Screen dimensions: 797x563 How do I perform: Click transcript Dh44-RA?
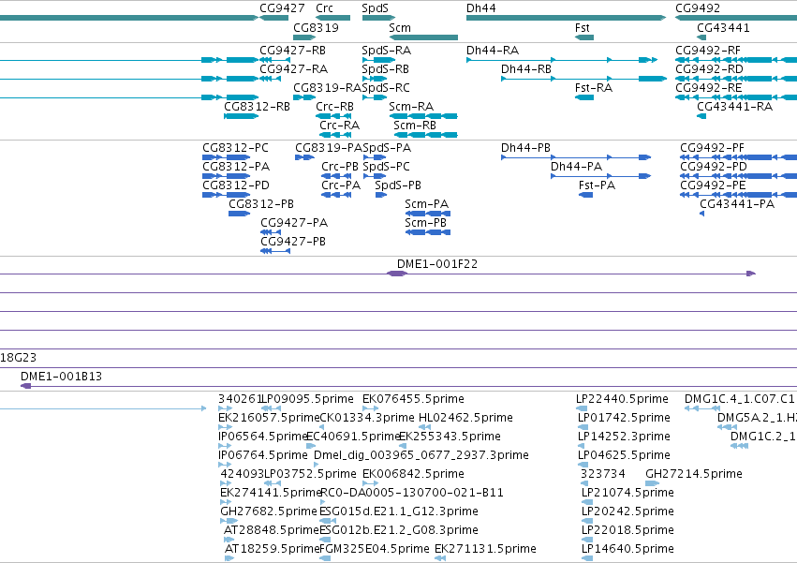click(x=562, y=60)
